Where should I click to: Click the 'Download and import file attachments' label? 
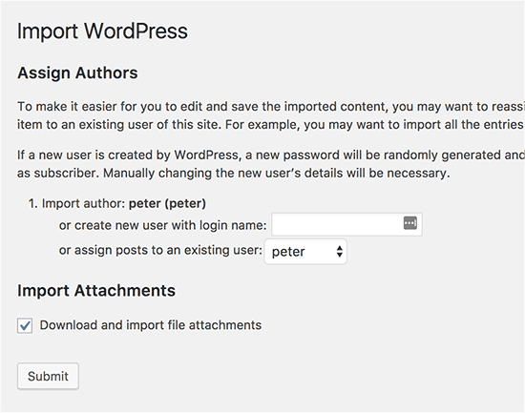click(x=151, y=325)
